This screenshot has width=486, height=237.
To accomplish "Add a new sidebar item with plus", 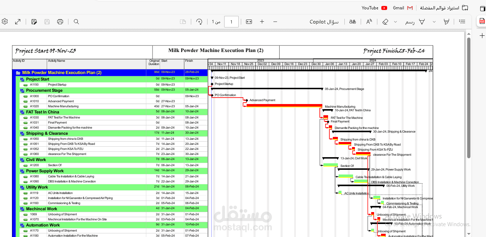I will click(482, 36).
